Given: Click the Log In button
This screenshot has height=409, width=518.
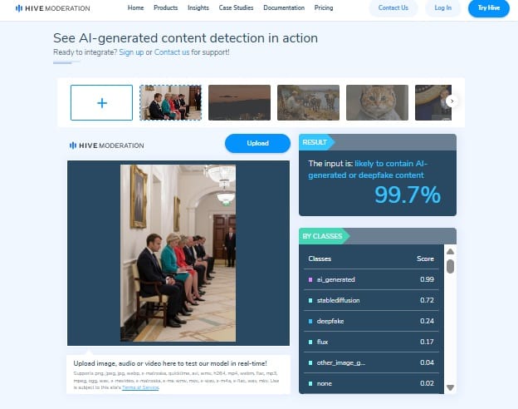Looking at the screenshot, I should tap(442, 8).
